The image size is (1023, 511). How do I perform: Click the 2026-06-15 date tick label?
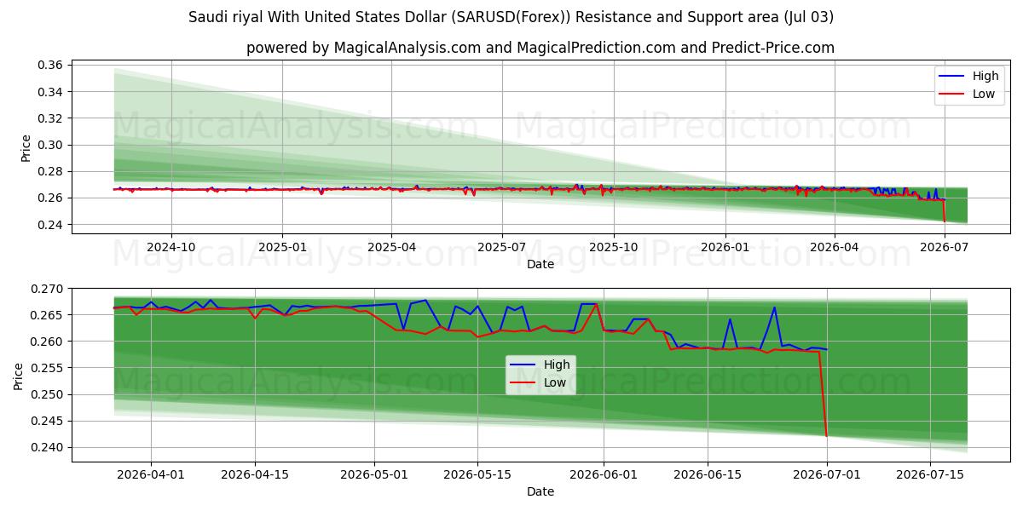(708, 475)
